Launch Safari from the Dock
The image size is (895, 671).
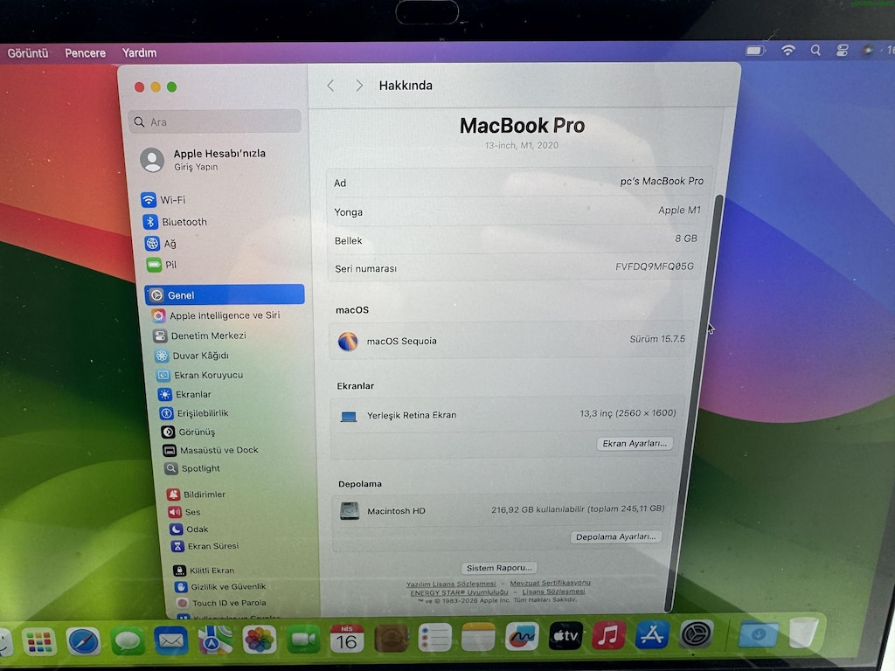coord(83,641)
